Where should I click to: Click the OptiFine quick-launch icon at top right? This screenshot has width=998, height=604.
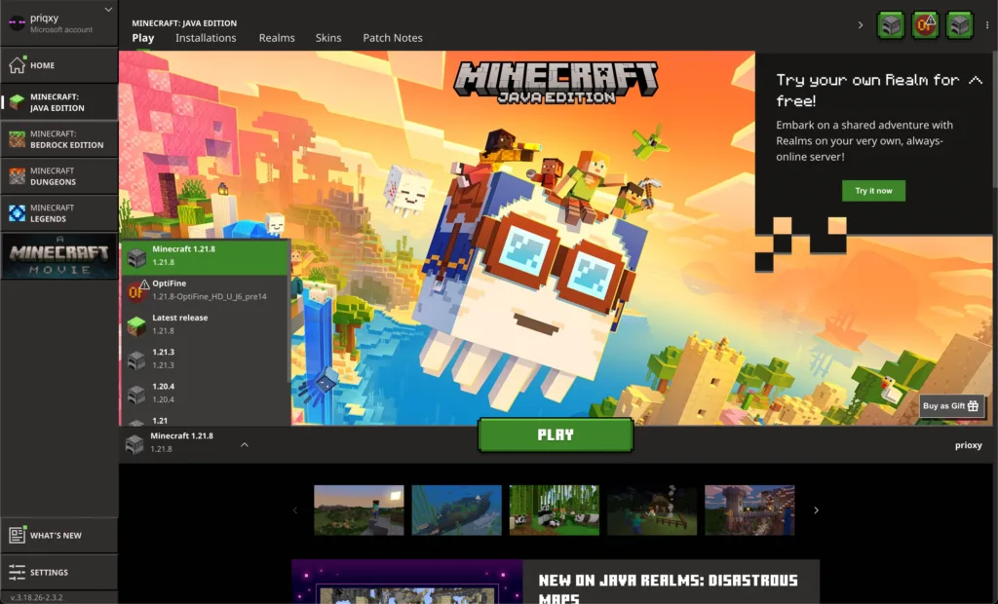click(925, 25)
